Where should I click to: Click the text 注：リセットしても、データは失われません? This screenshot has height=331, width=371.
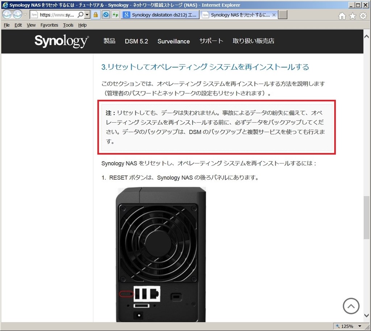pyautogui.click(x=163, y=113)
